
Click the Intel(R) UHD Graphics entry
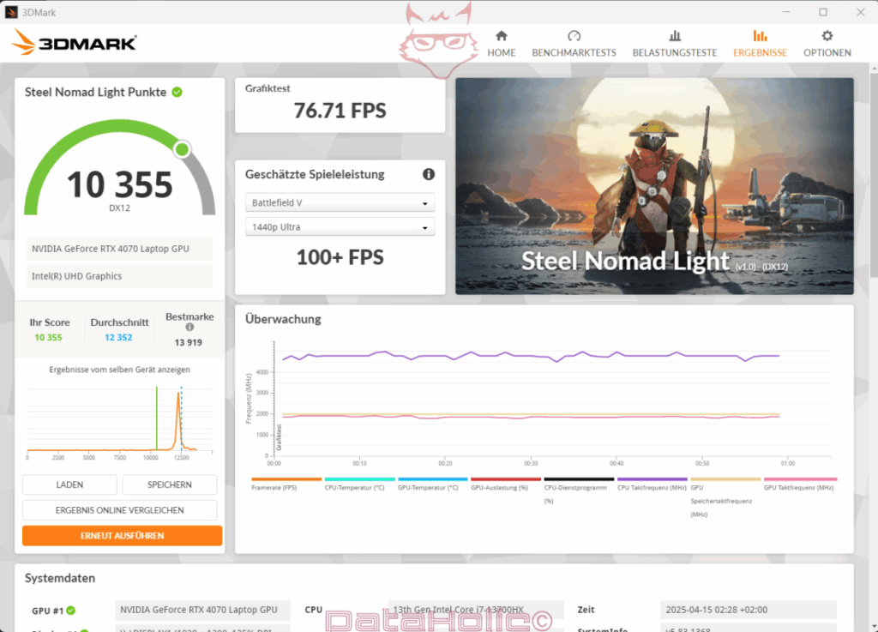click(x=119, y=276)
